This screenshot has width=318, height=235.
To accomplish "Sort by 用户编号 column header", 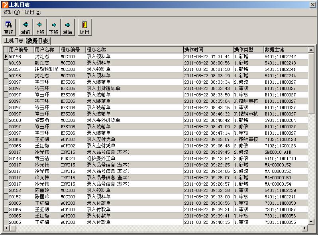I will click(21, 50).
